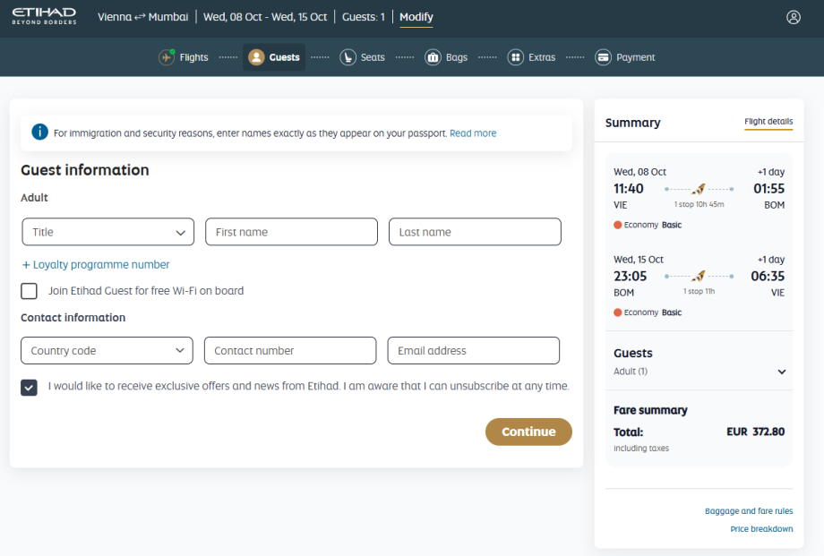824x556 pixels.
Task: Click the Etihad logo in the header
Action: coord(44,17)
